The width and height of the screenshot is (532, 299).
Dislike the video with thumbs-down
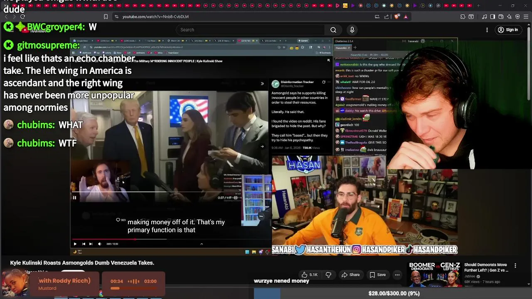[328, 275]
